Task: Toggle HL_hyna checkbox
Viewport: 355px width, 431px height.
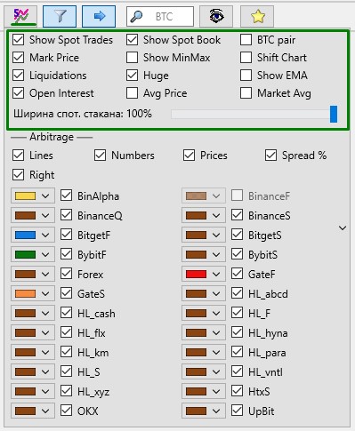Action: pos(237,332)
